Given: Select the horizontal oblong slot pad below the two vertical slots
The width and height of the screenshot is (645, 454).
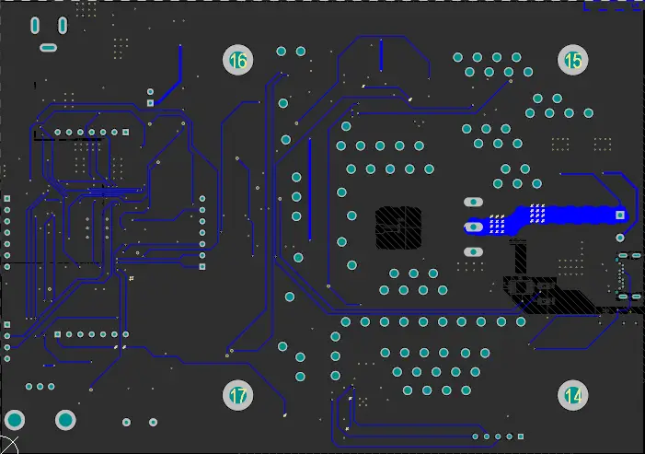Looking at the screenshot, I should click(x=48, y=48).
